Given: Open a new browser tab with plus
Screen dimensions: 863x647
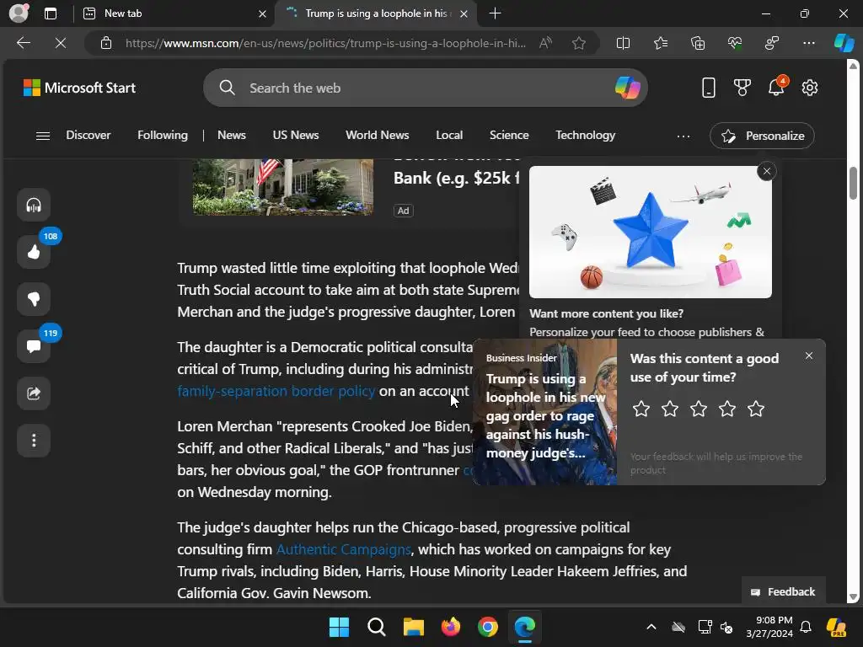Looking at the screenshot, I should point(495,13).
